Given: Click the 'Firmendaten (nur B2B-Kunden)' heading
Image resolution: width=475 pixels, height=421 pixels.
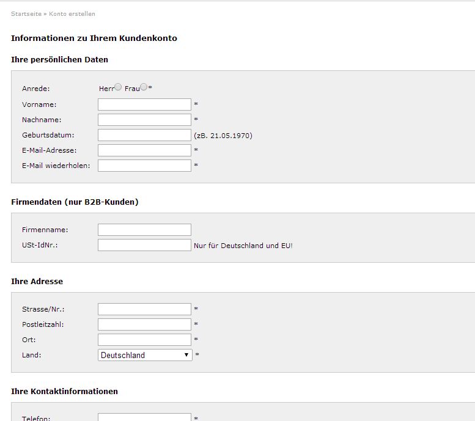Looking at the screenshot, I should pos(75,202).
